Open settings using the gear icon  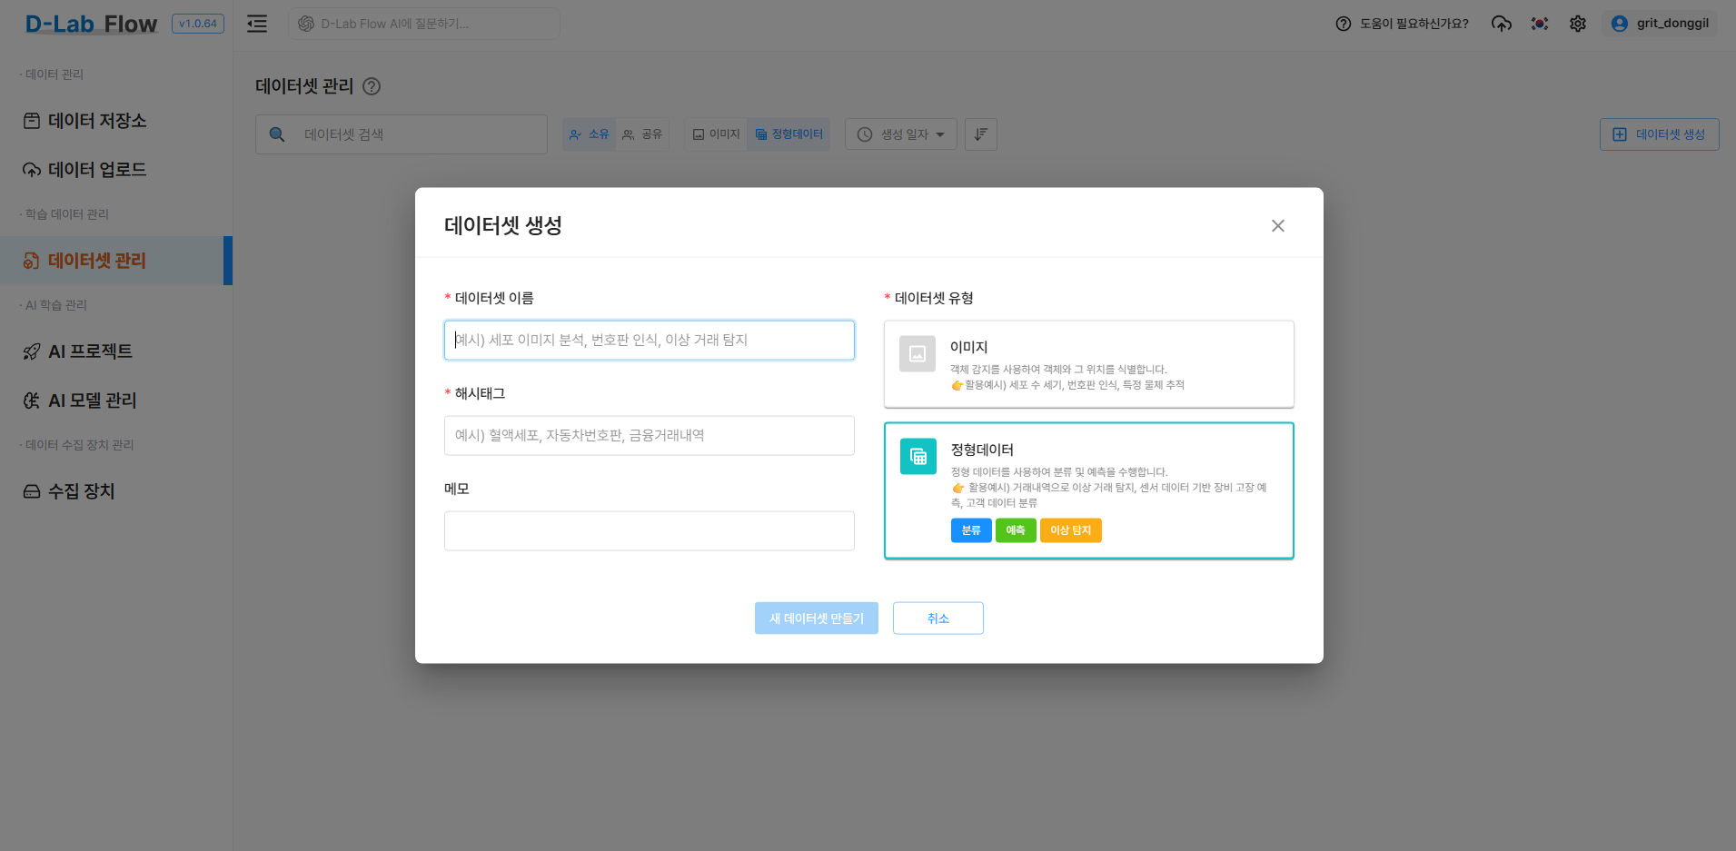[x=1578, y=24]
